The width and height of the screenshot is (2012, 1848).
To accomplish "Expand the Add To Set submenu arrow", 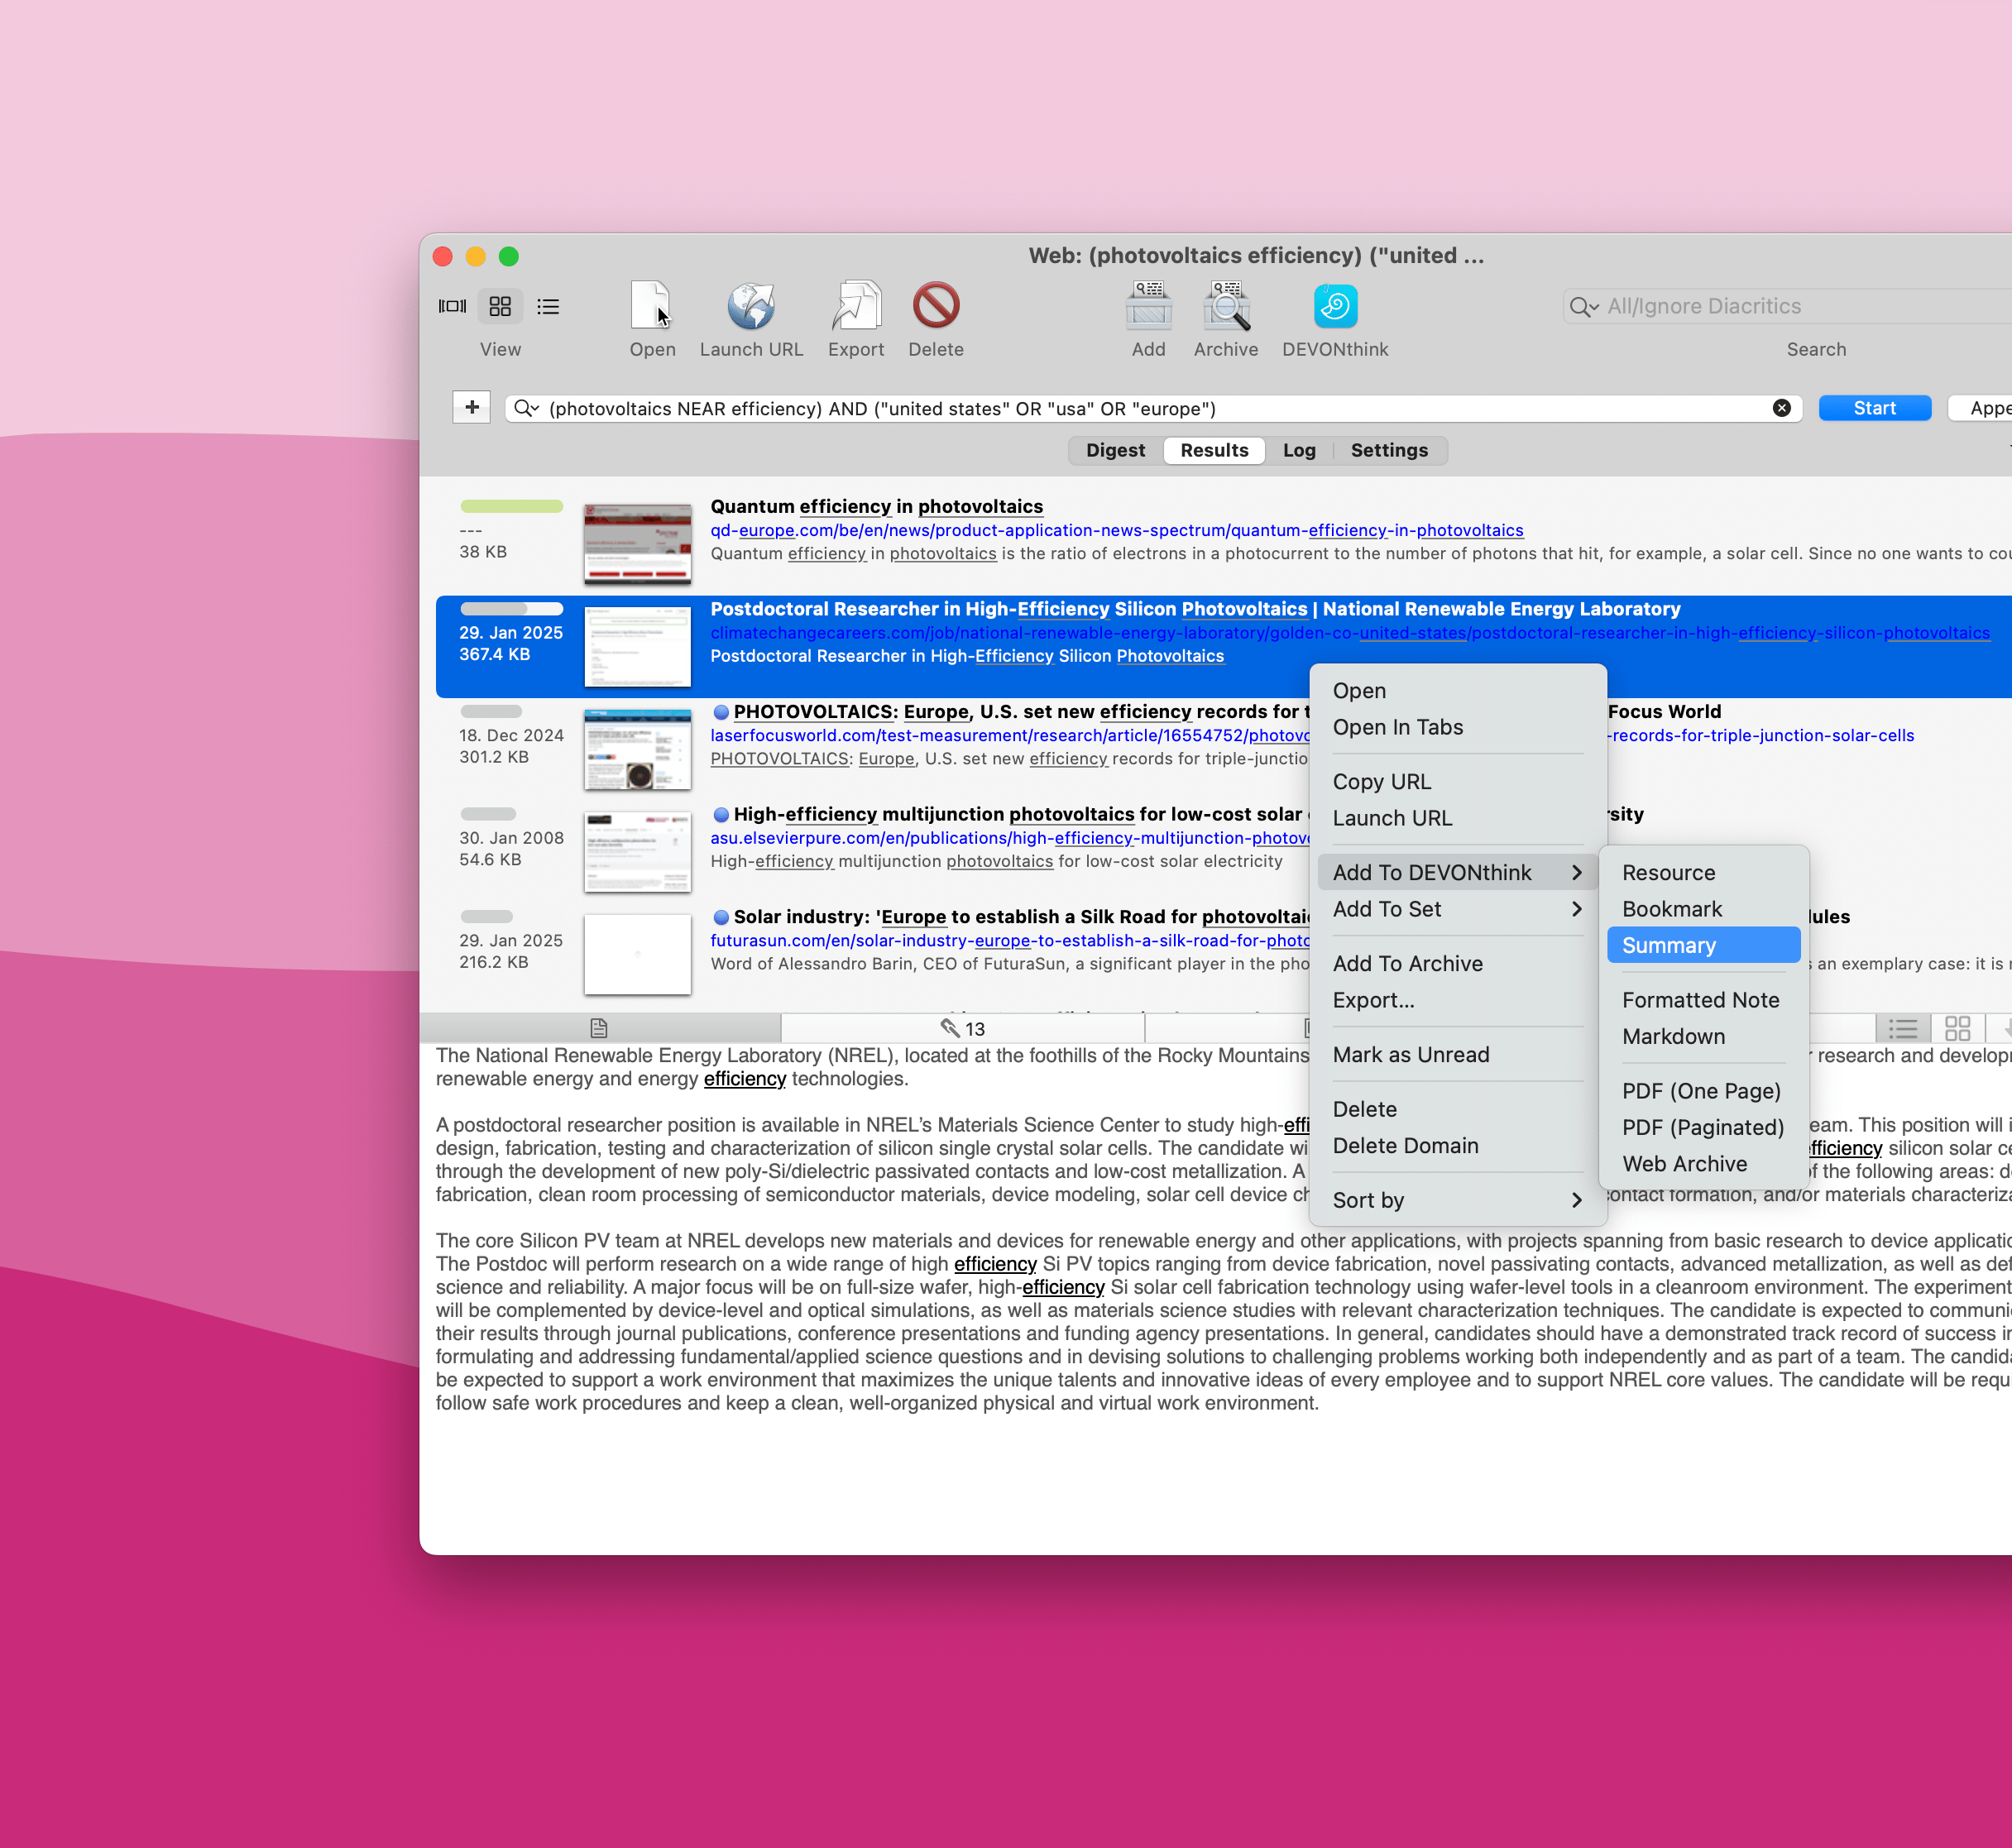I will pyautogui.click(x=1577, y=909).
